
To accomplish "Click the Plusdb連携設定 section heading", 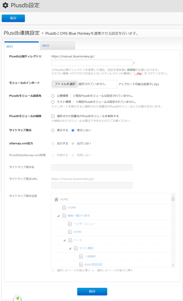I will point(22,33).
